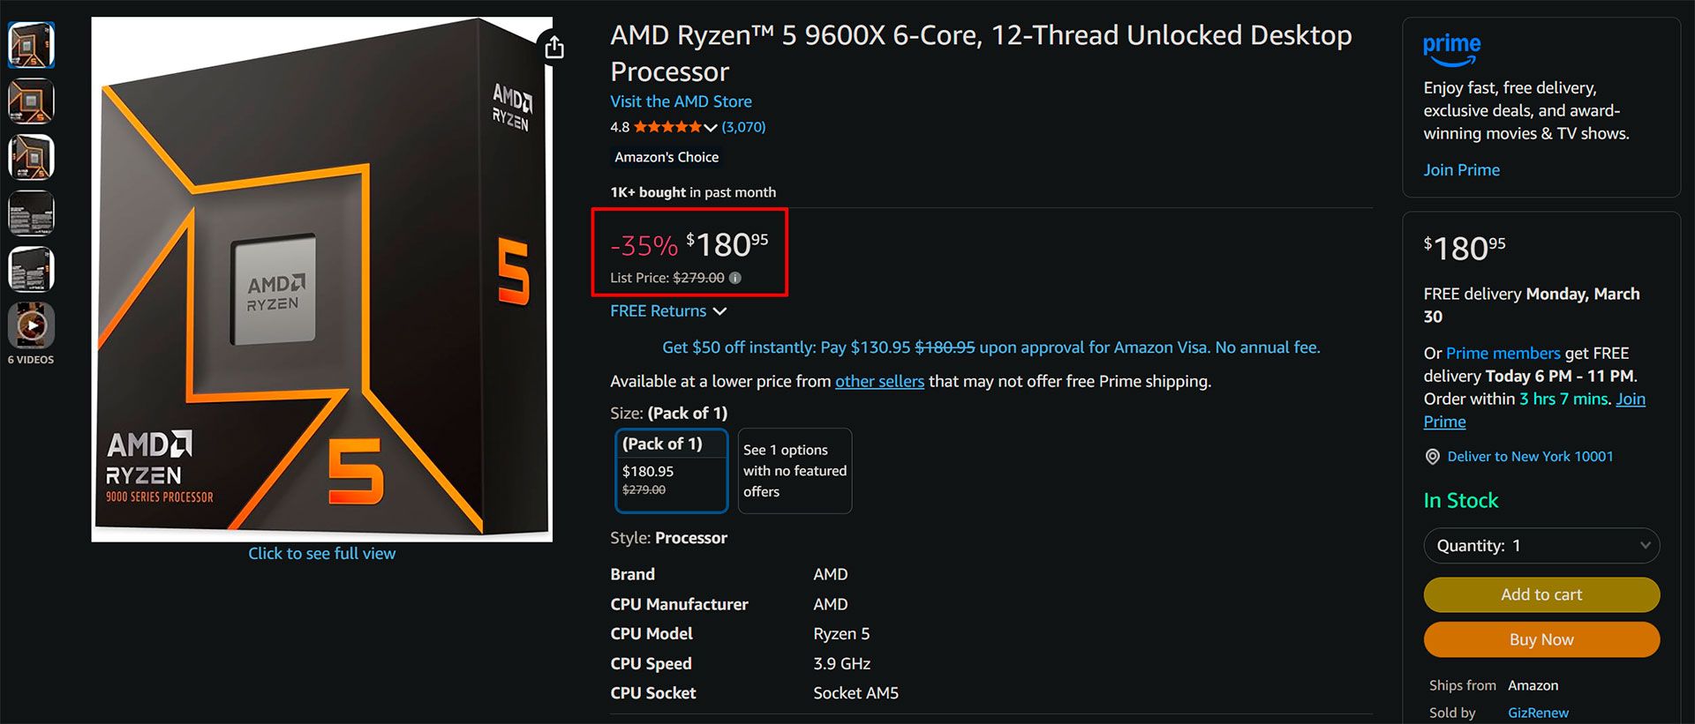The image size is (1695, 724).
Task: Visit the AMD Store
Action: 681,101
